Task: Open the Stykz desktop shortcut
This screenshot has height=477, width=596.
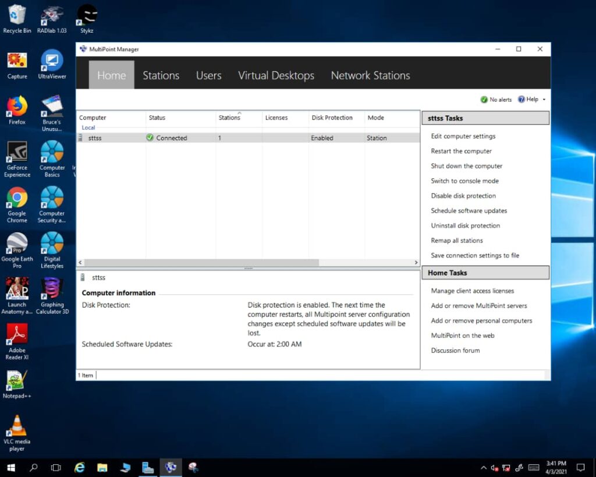Action: click(x=87, y=19)
